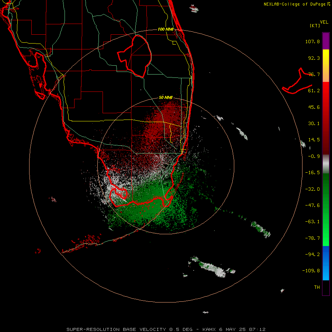Click the -63.1 velocity value
This screenshot has width=332, height=332.
[x=312, y=222]
